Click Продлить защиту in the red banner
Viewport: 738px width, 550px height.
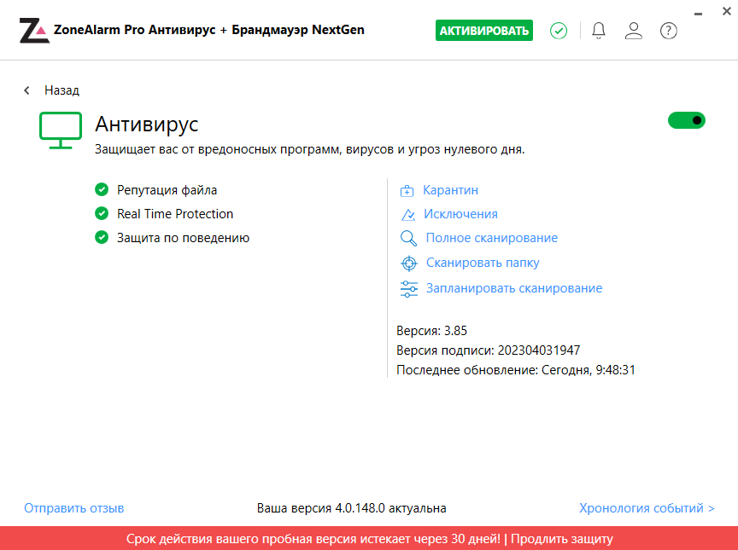[x=561, y=539]
